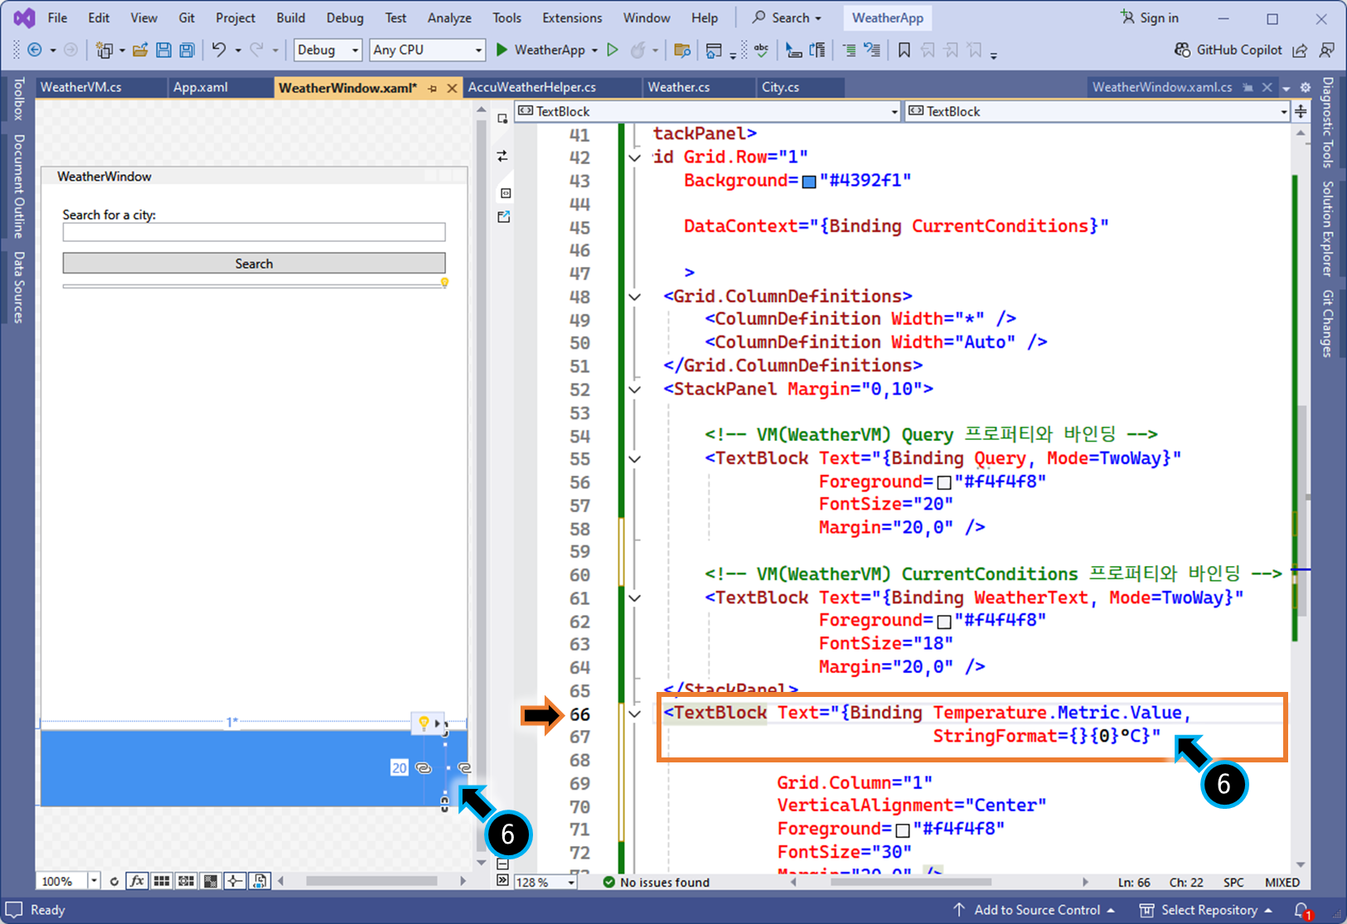The height and width of the screenshot is (924, 1347).
Task: Click the Visual Studio search box
Action: (x=787, y=17)
